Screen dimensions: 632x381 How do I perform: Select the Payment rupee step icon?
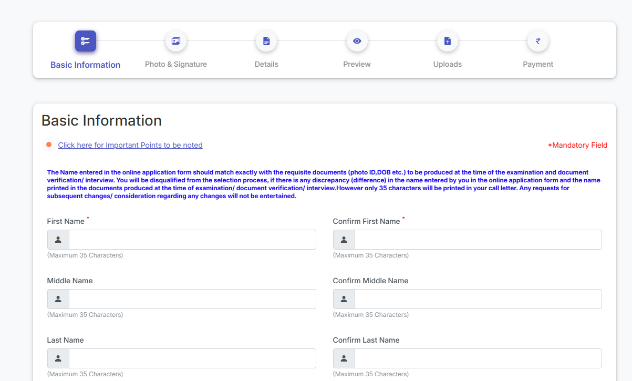point(538,41)
